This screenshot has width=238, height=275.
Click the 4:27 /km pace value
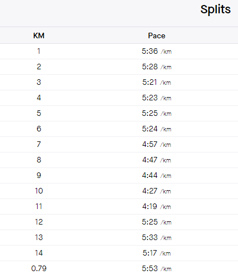(157, 191)
